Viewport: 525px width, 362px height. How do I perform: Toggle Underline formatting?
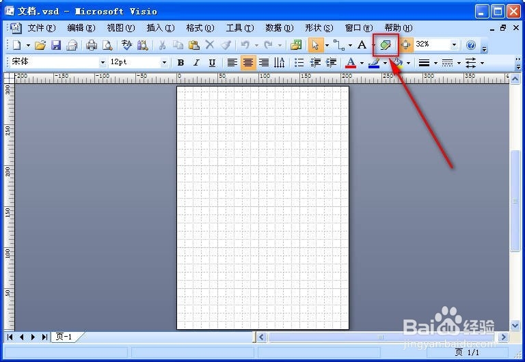(213, 63)
